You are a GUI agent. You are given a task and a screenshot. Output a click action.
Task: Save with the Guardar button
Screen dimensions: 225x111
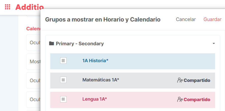pyautogui.click(x=212, y=19)
